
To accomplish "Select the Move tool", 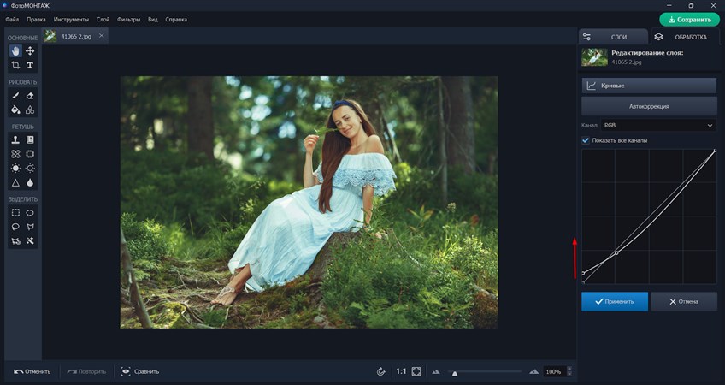I will (30, 51).
